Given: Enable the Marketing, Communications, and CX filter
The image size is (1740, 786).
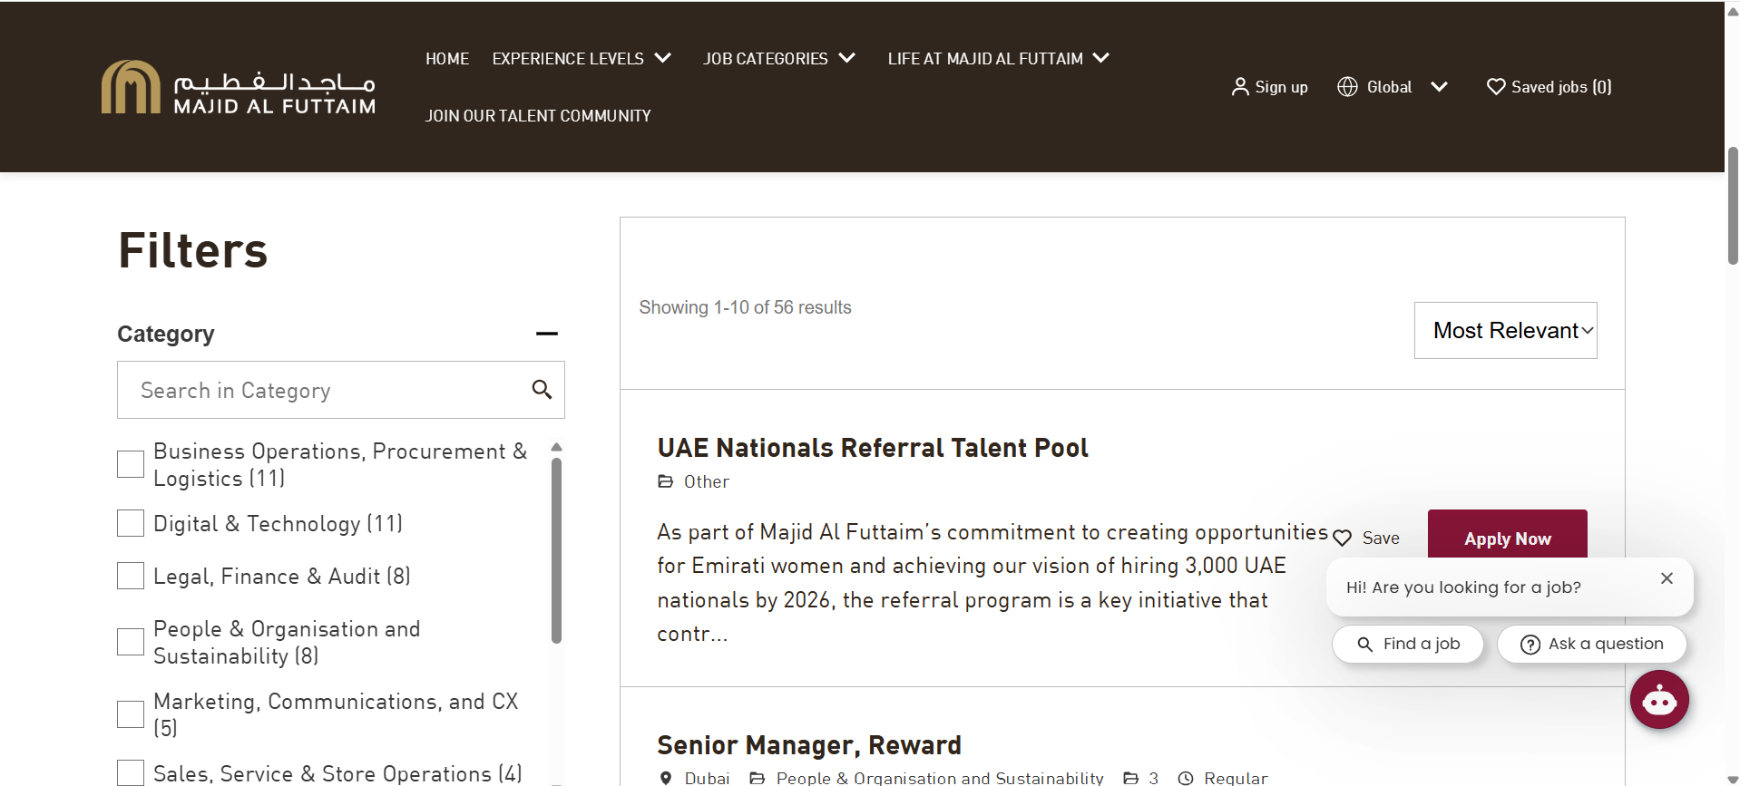Looking at the screenshot, I should click(131, 714).
